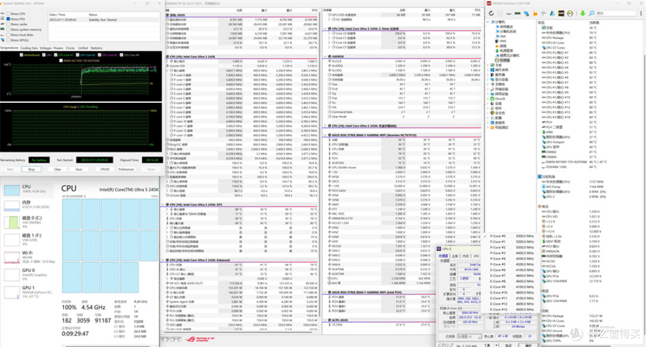Enable the Stress local disks checkbox
Screen dimensions: 646x347
(x=8, y=35)
